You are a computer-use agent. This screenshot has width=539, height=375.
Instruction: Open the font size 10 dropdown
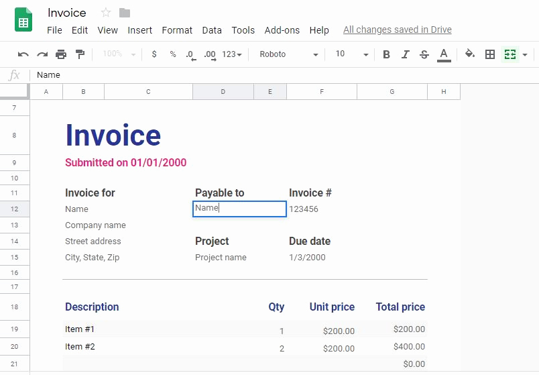click(x=352, y=54)
